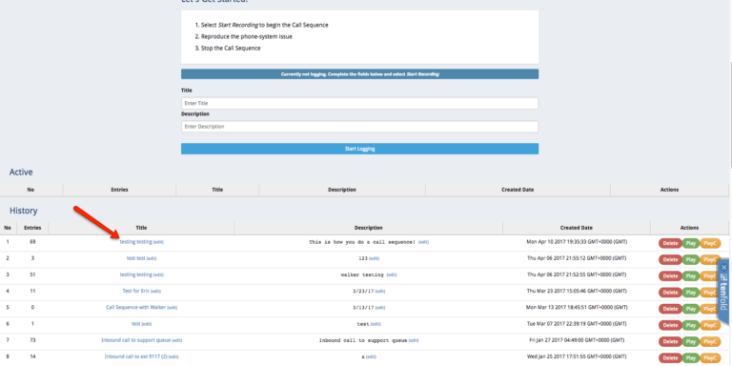The image size is (732, 366).
Task: Delete the 'test test' row
Action: pyautogui.click(x=670, y=259)
